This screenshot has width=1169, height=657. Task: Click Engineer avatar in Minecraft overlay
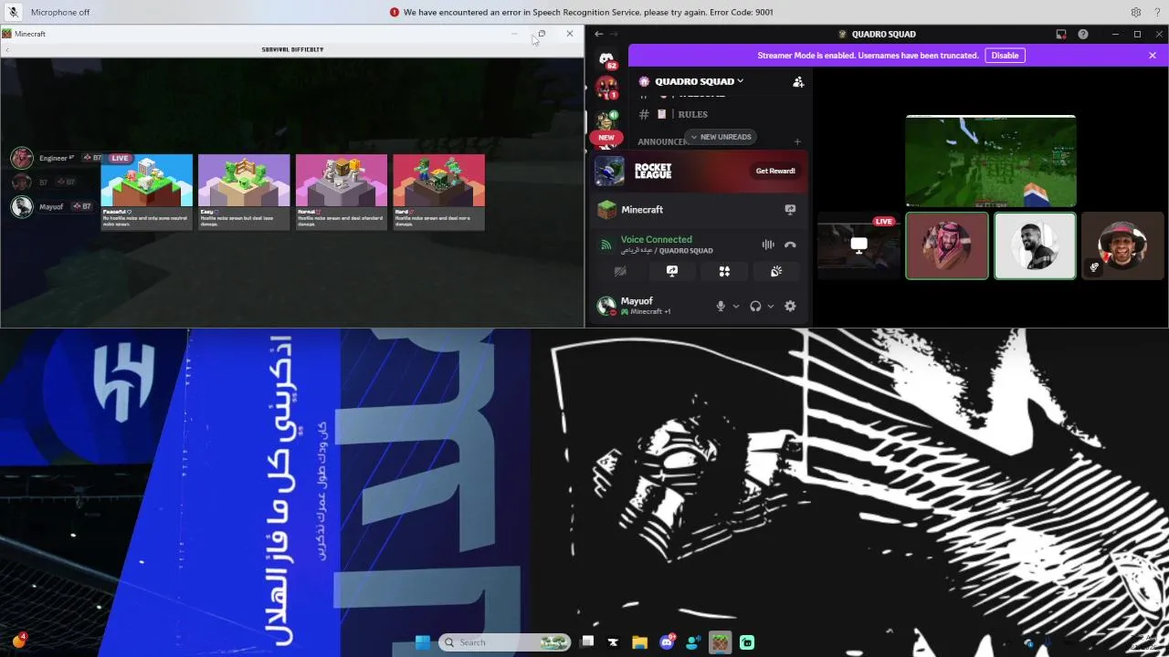point(22,158)
